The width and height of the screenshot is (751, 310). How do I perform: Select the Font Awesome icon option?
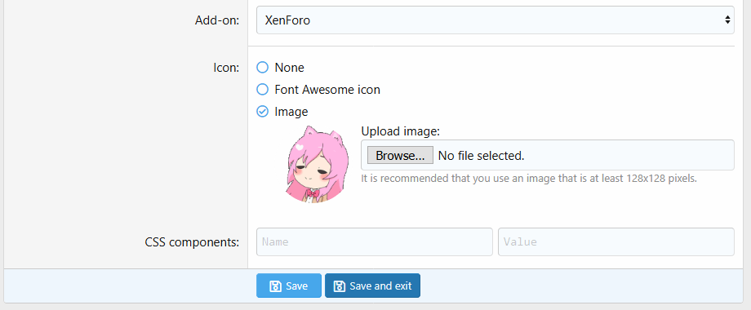263,90
